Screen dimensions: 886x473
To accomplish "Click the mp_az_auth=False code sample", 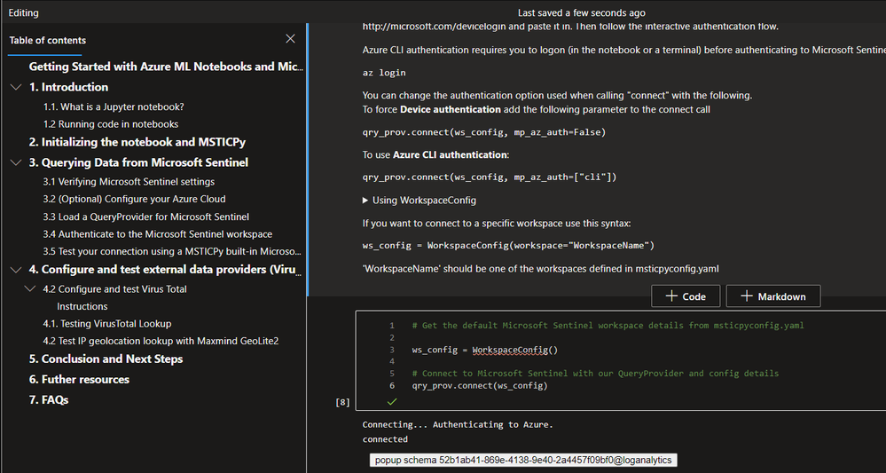I will [x=483, y=132].
